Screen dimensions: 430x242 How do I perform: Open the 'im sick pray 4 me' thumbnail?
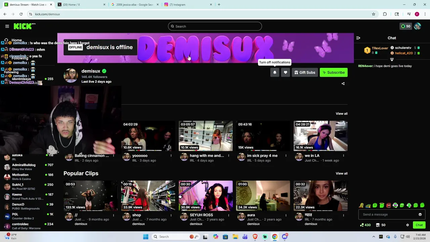pos(263,136)
